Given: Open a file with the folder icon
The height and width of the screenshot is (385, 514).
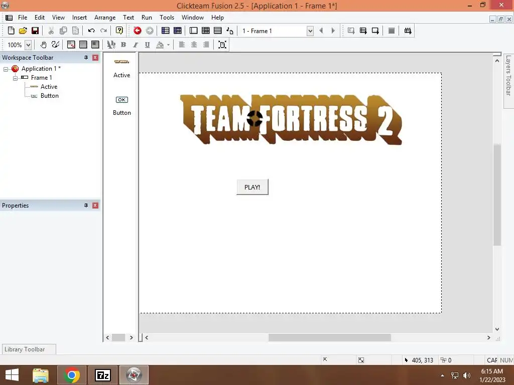Looking at the screenshot, I should 23,31.
